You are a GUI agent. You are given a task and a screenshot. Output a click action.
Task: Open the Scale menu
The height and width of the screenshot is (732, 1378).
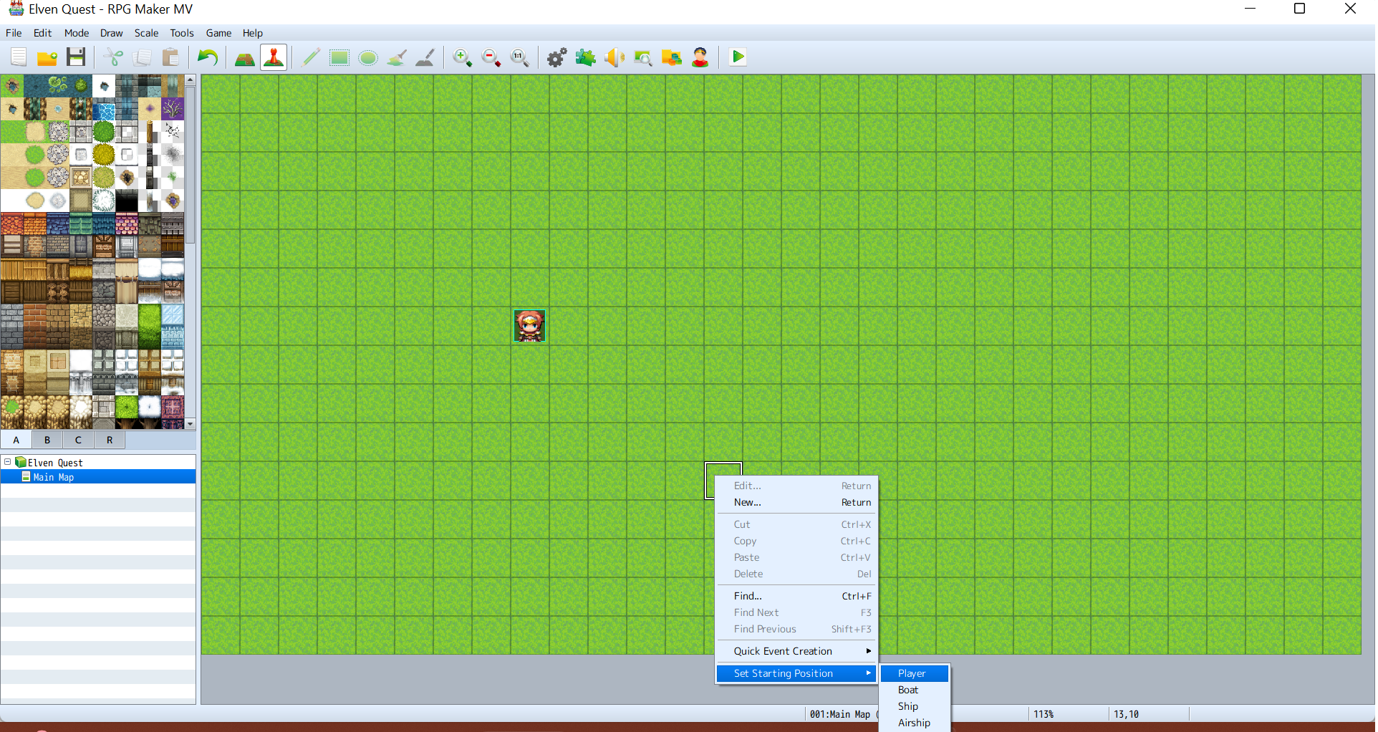pos(146,33)
